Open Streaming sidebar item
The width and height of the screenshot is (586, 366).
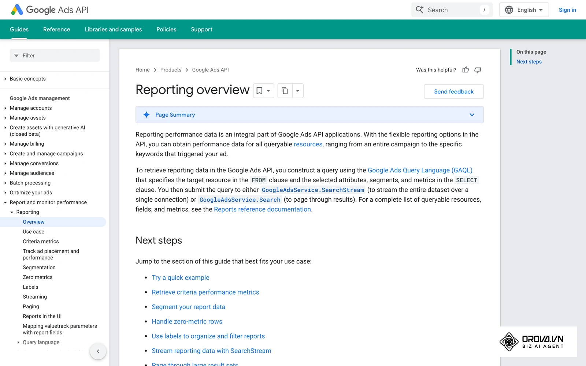point(35,297)
